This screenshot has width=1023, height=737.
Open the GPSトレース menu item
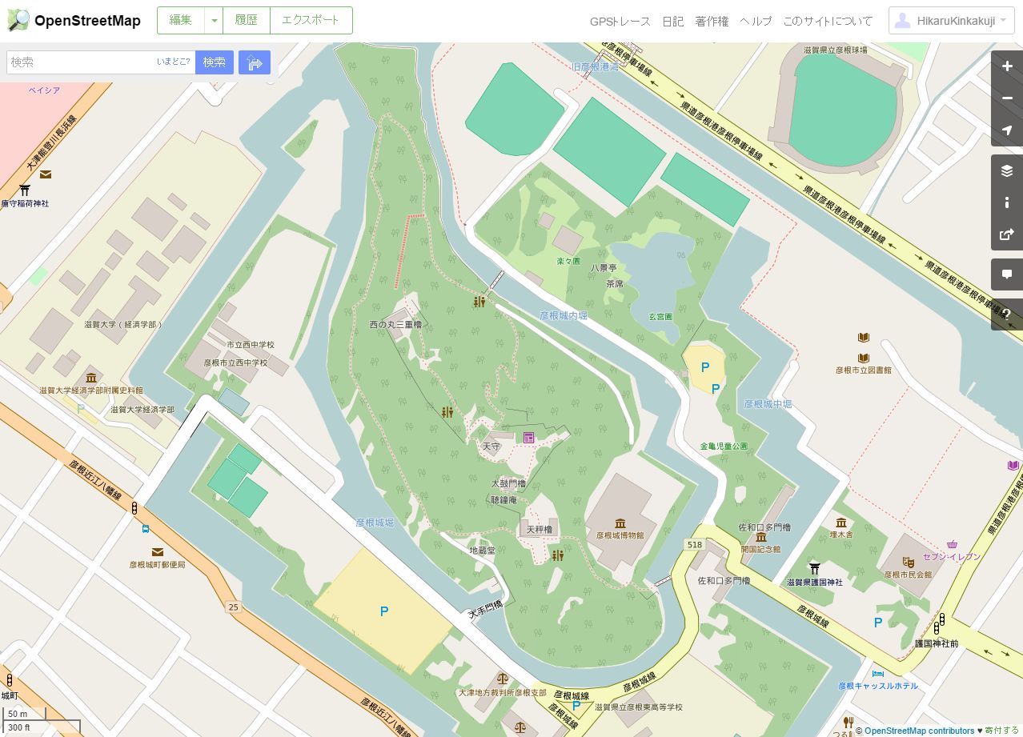pyautogui.click(x=620, y=22)
